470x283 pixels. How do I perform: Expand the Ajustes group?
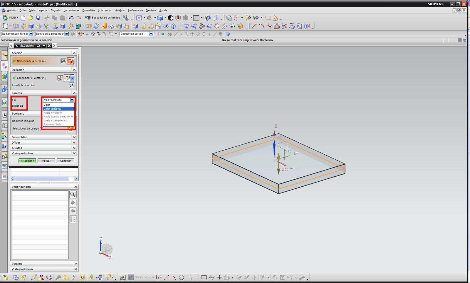pos(74,148)
